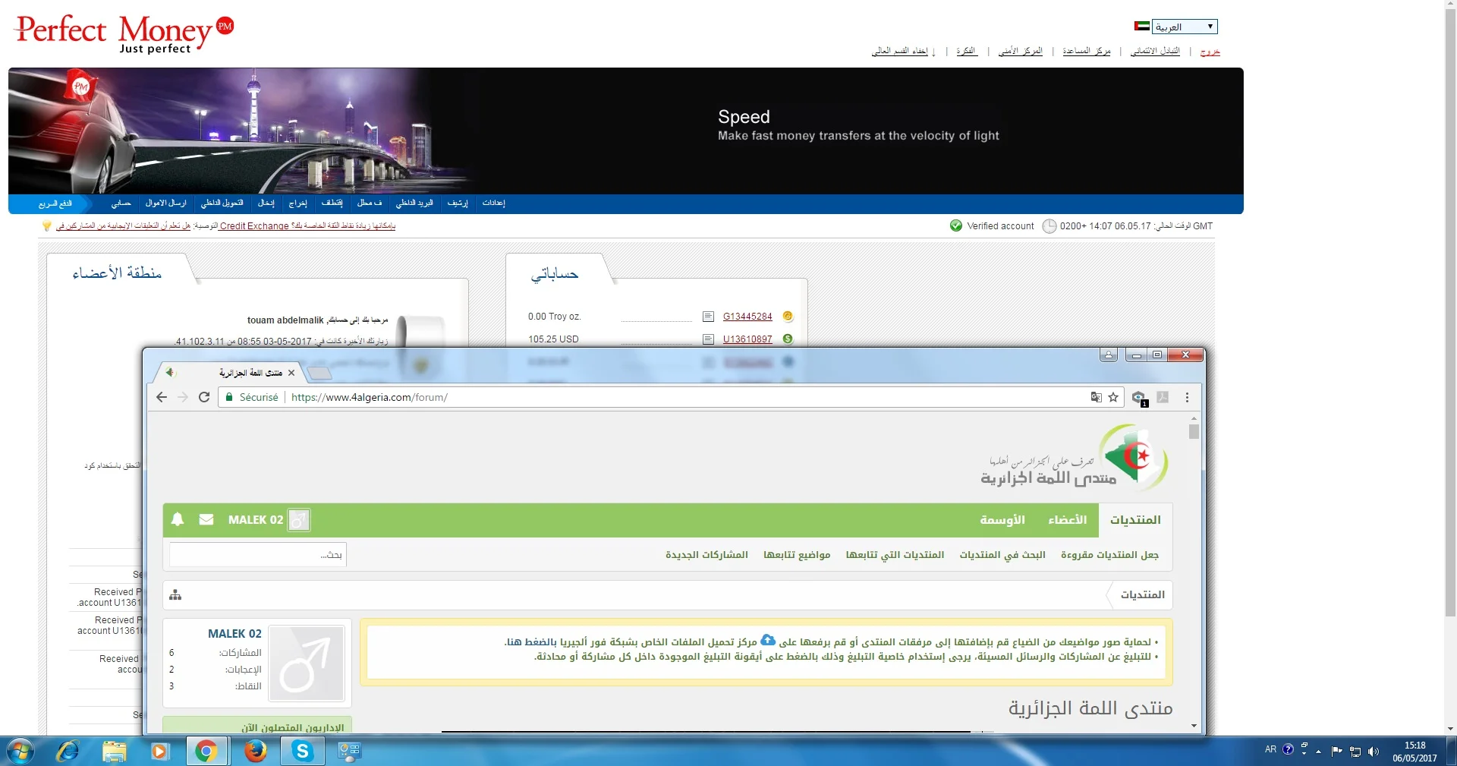Open the الأعضاء members tab
Image resolution: width=1457 pixels, height=766 pixels.
click(x=1067, y=520)
